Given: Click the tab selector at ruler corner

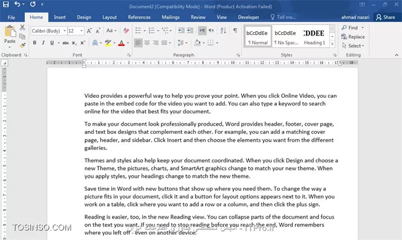Looking at the screenshot, I should tap(4, 63).
